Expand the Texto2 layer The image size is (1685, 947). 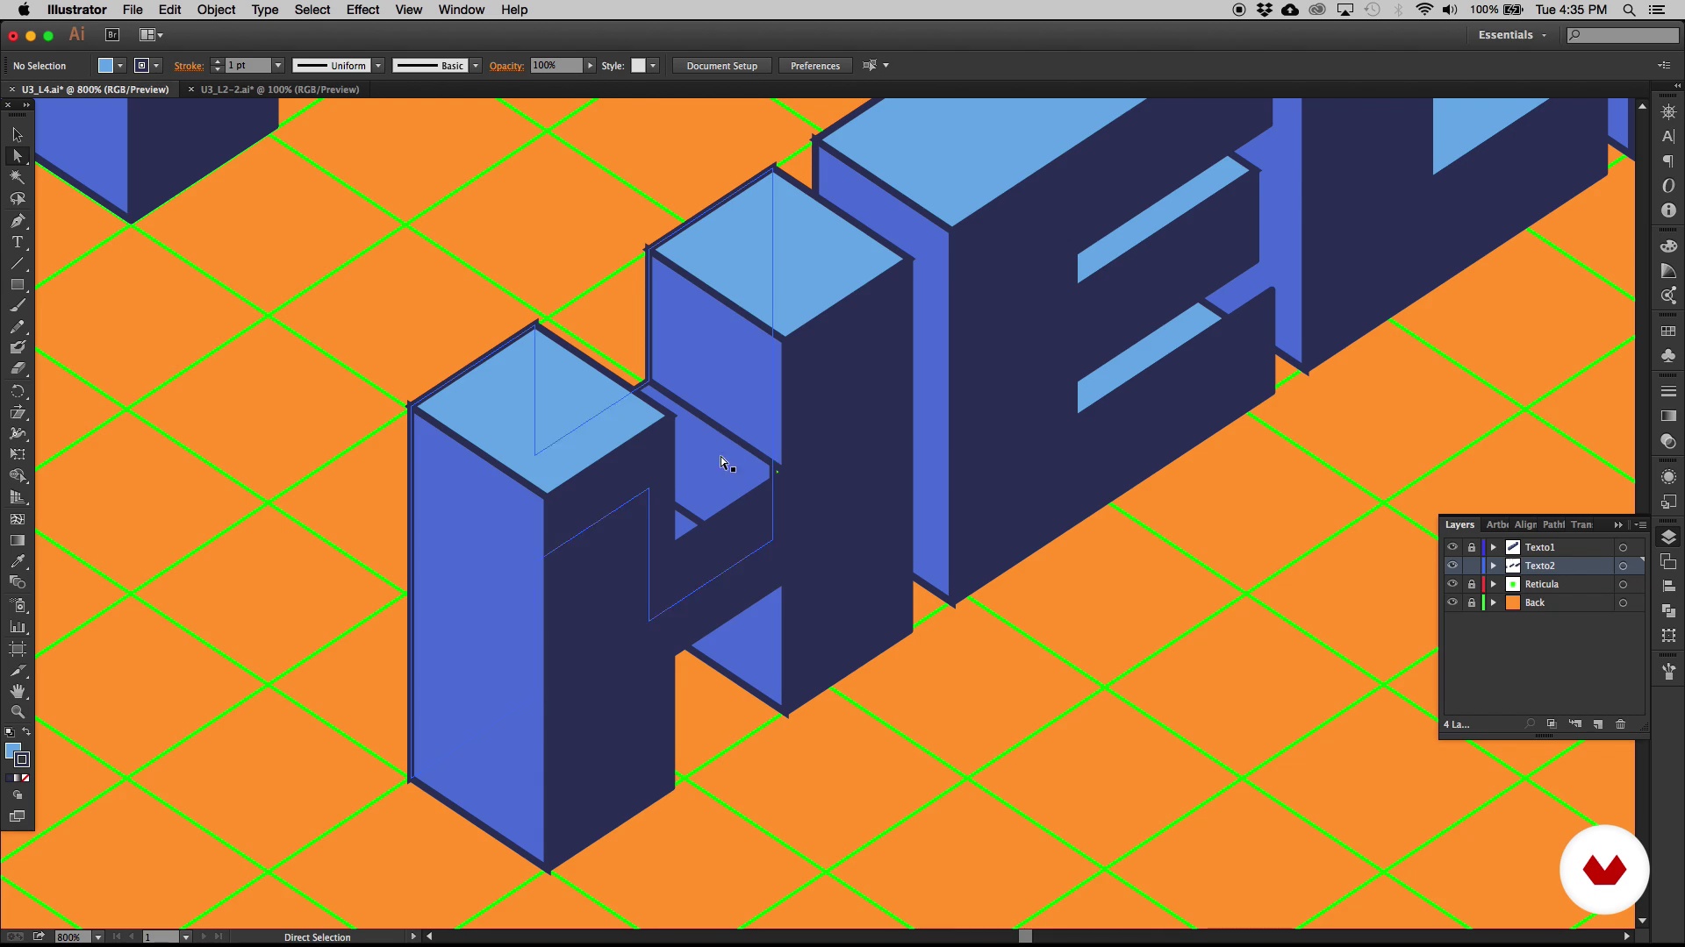click(x=1494, y=566)
